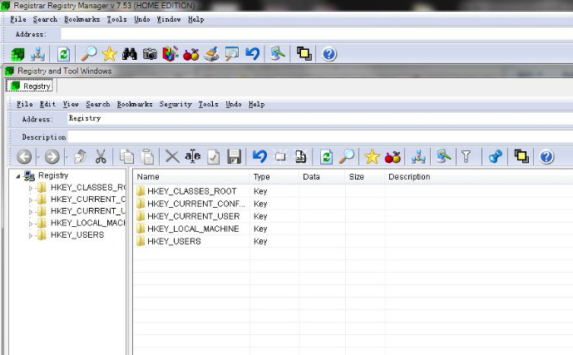This screenshot has height=355, width=573.
Task: Click apples compare icon in registry window toolbar
Action: point(393,157)
